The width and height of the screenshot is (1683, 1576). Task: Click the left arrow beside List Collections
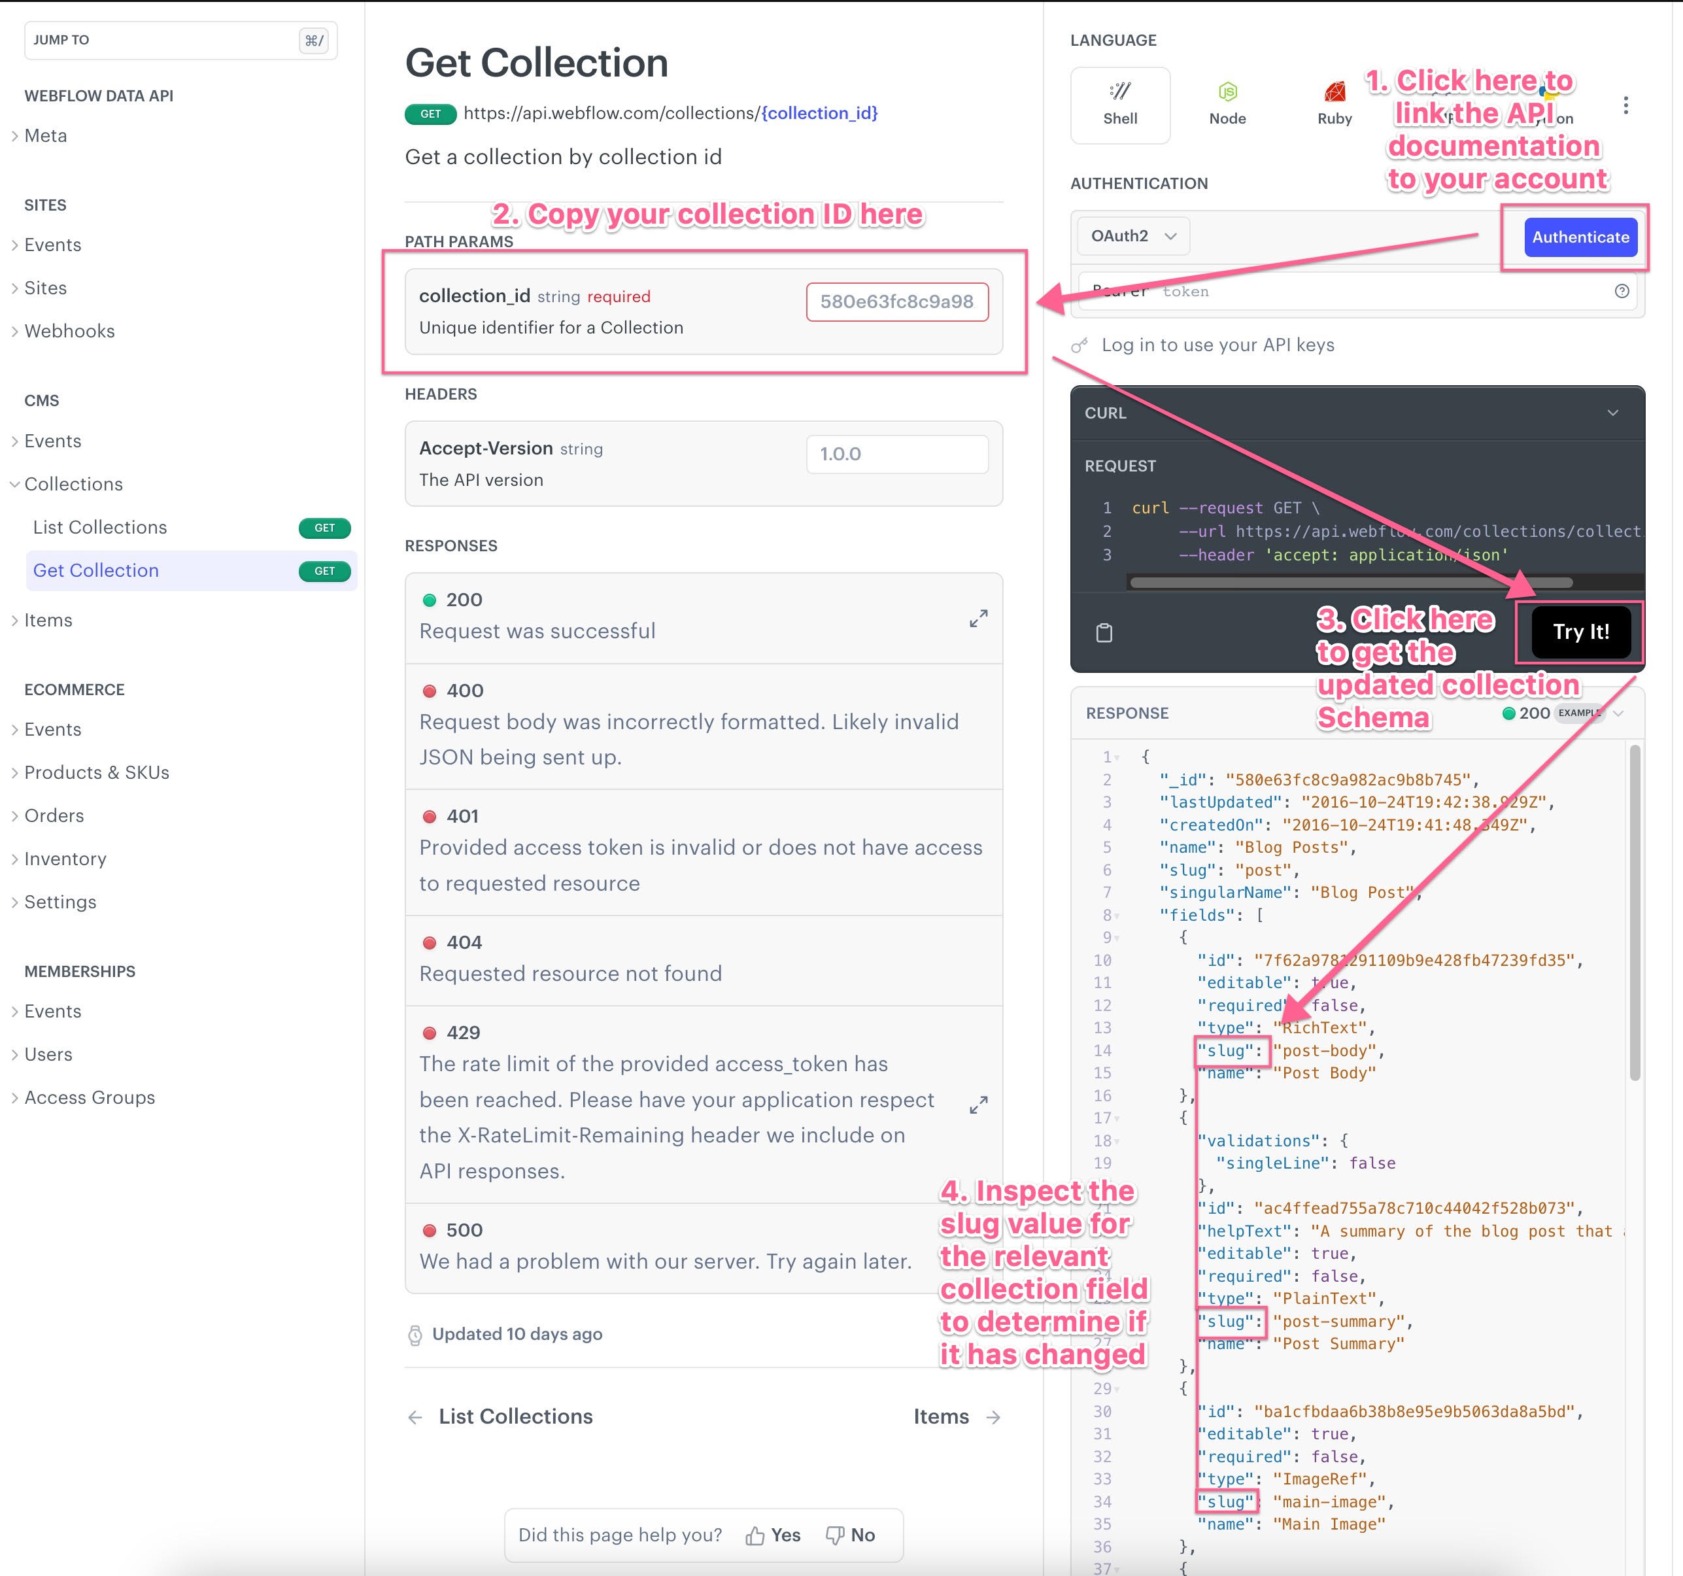[415, 1417]
